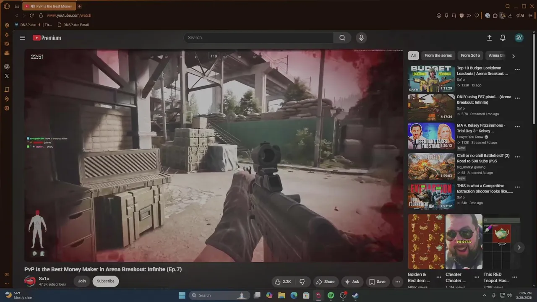Add page to bookmarks with heart icon
The width and height of the screenshot is (537, 302).
(x=477, y=16)
